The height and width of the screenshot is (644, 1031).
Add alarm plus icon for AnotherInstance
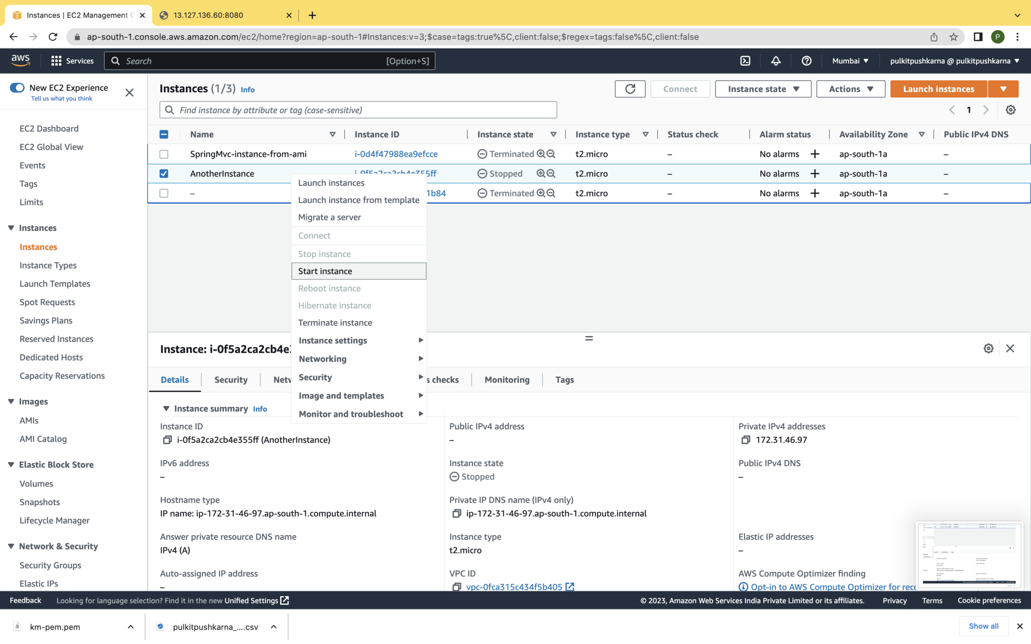tap(815, 174)
